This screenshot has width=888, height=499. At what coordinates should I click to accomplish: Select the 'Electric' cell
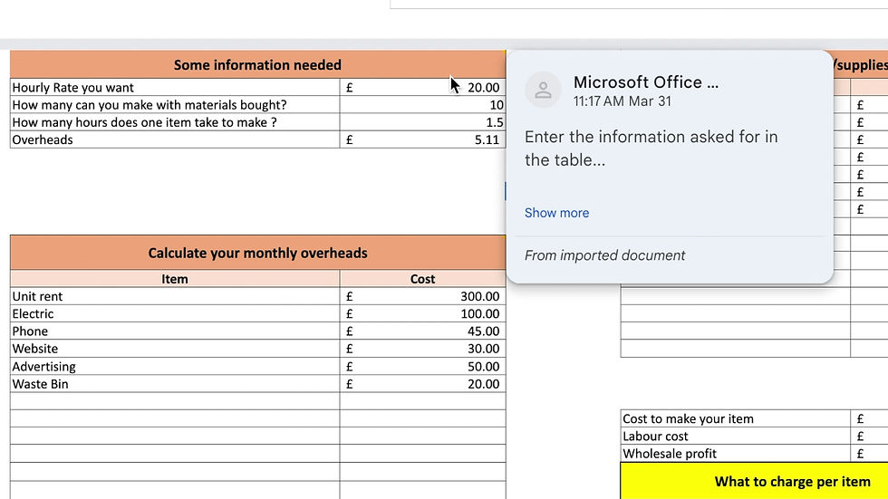pyautogui.click(x=175, y=313)
